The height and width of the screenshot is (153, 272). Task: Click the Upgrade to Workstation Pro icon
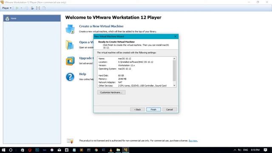pos(70,61)
